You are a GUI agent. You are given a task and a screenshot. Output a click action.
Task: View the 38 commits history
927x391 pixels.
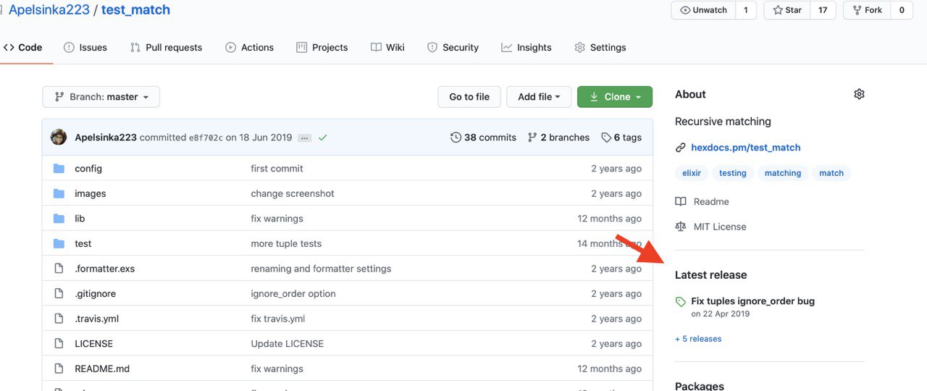(x=483, y=138)
